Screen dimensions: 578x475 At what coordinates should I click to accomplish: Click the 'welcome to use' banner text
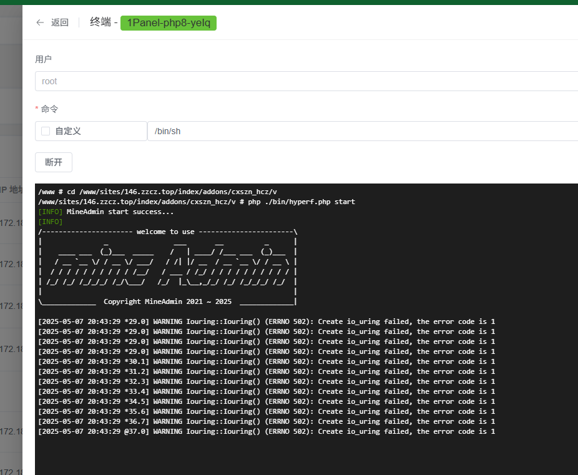(165, 232)
